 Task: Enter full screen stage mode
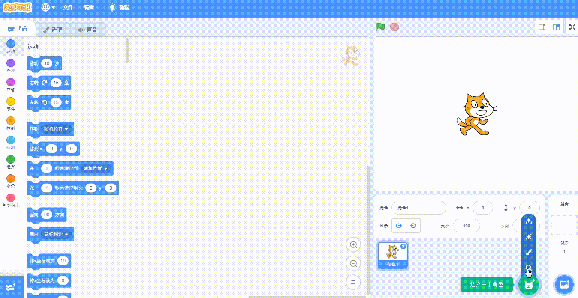click(x=572, y=27)
